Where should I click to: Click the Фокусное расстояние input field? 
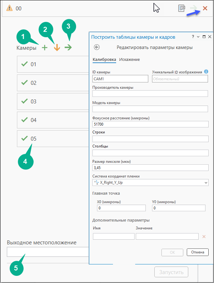click(x=150, y=124)
